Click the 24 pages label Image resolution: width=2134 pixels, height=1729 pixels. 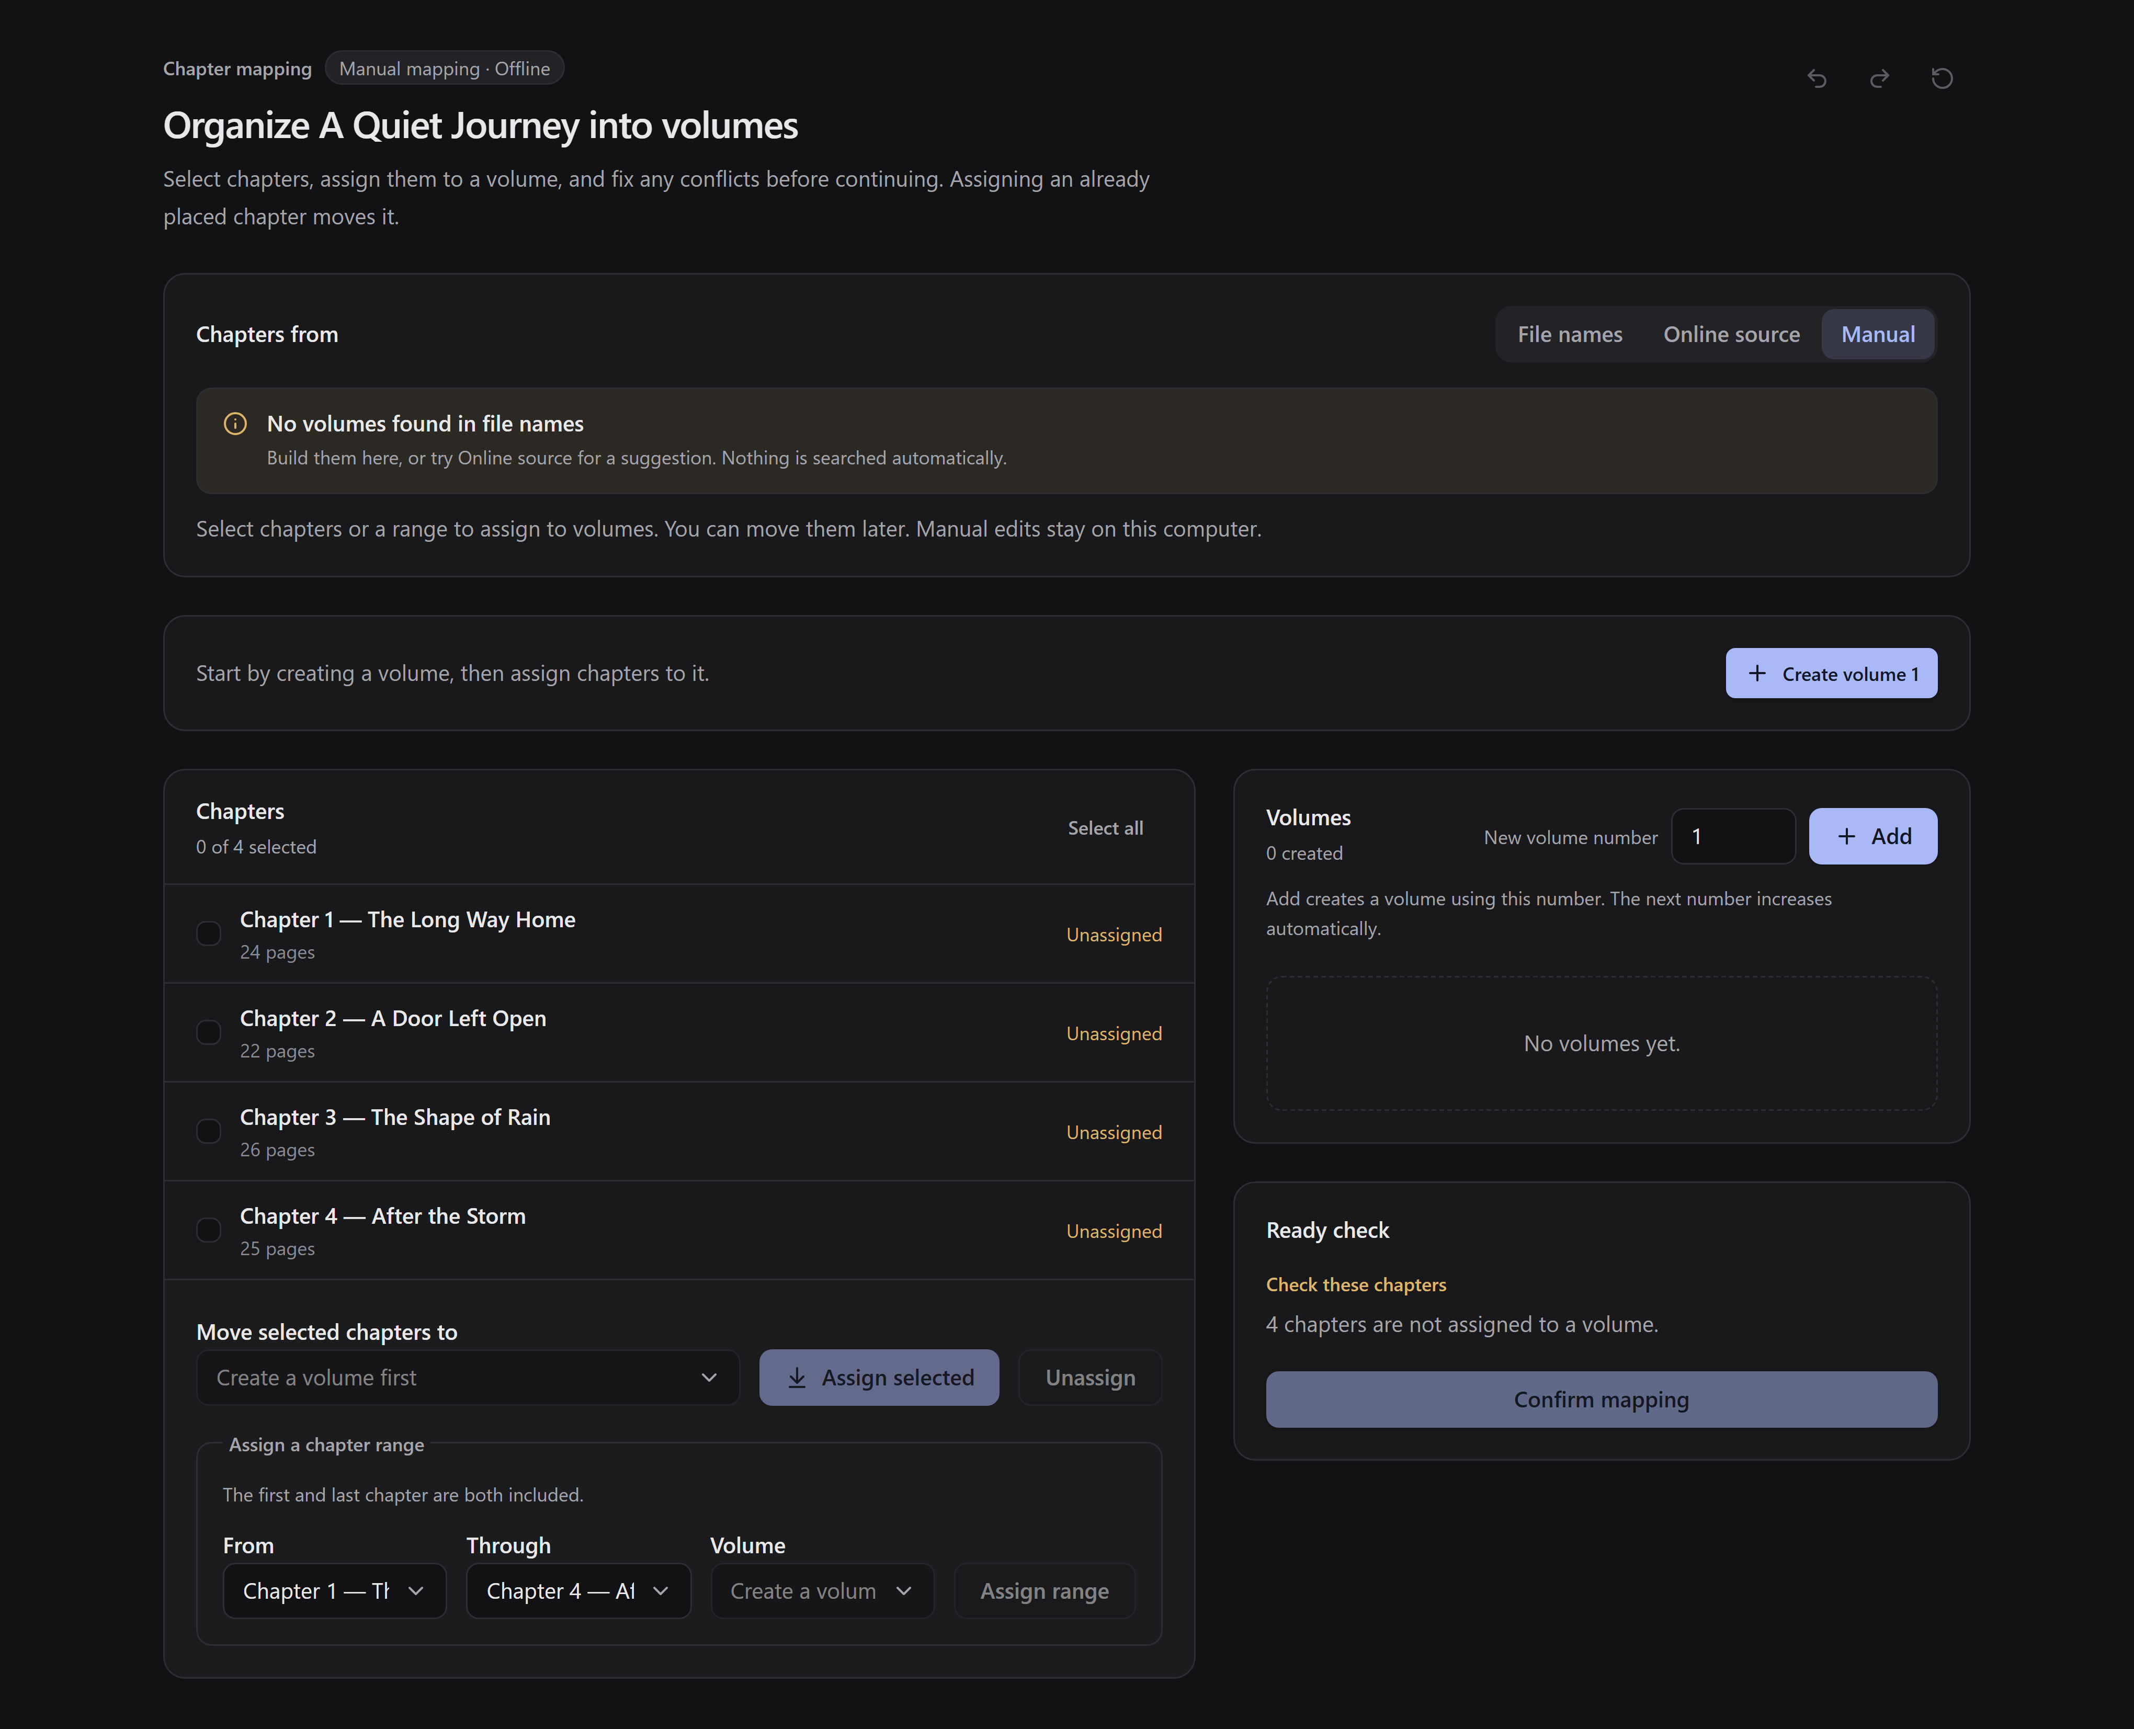click(x=277, y=952)
